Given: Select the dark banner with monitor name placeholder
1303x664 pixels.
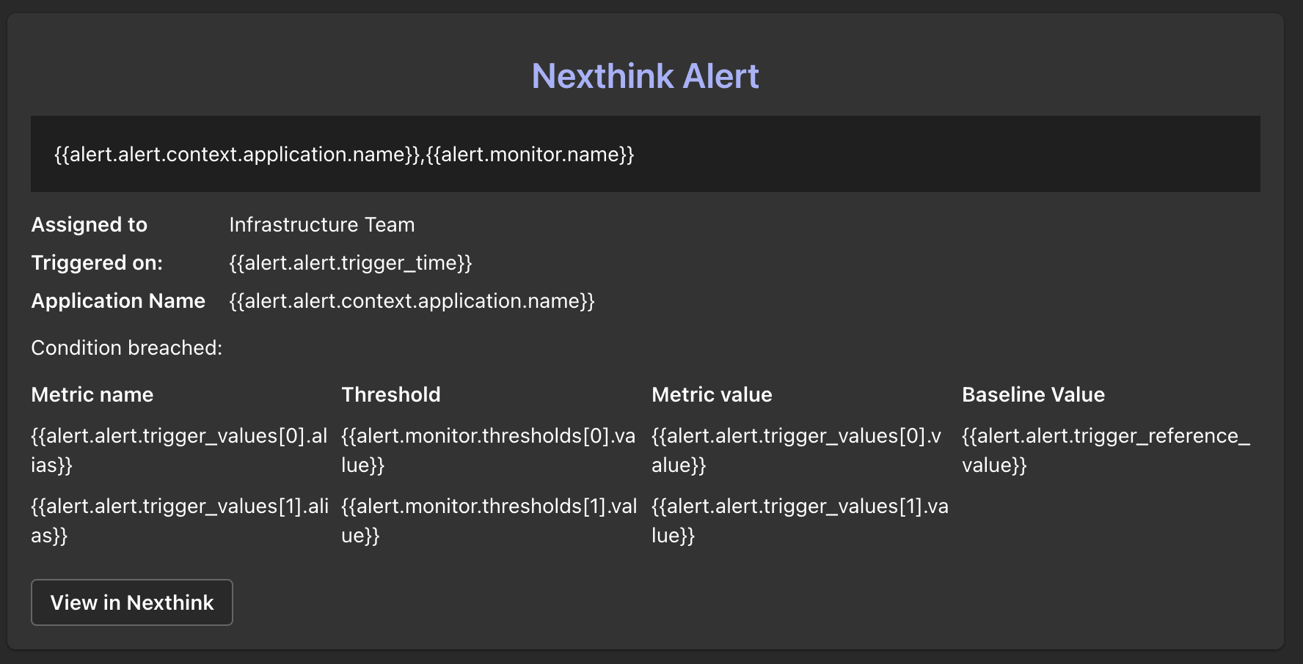Looking at the screenshot, I should (645, 154).
